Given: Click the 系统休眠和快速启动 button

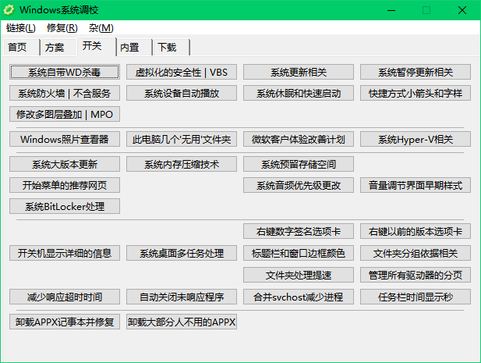Looking at the screenshot, I should click(298, 93).
